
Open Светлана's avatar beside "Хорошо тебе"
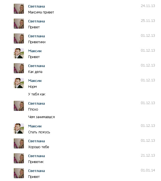click(x=19, y=143)
